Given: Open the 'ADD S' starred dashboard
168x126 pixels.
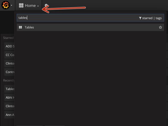Looking at the screenshot, I should tap(9, 46).
